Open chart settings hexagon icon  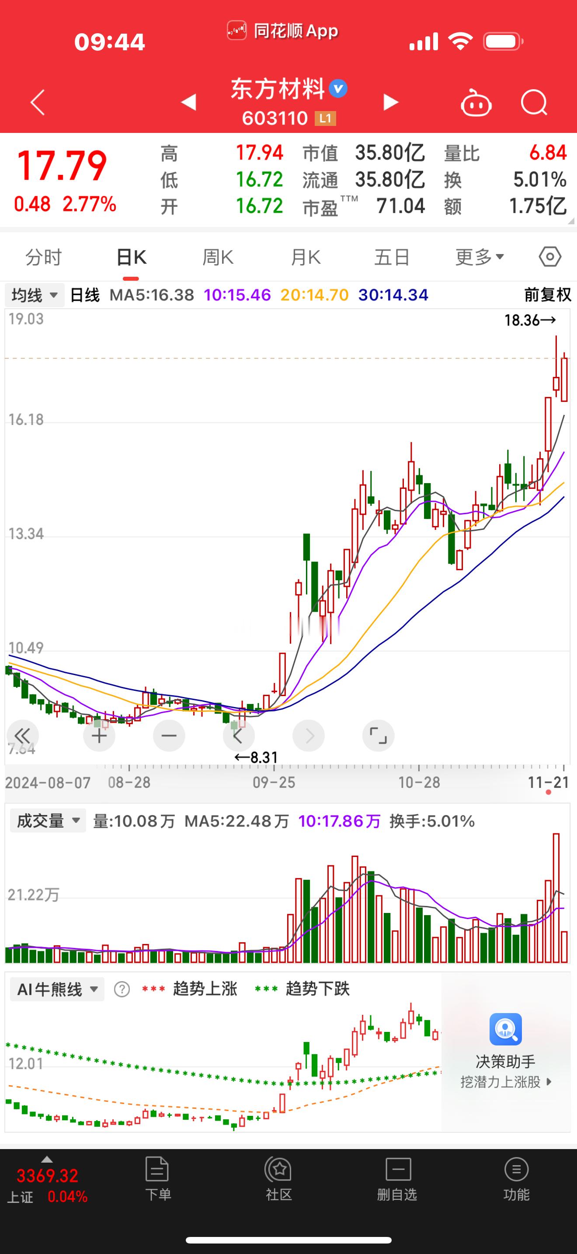(x=550, y=257)
